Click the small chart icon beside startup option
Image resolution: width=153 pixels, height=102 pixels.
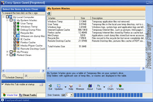[41, 85]
